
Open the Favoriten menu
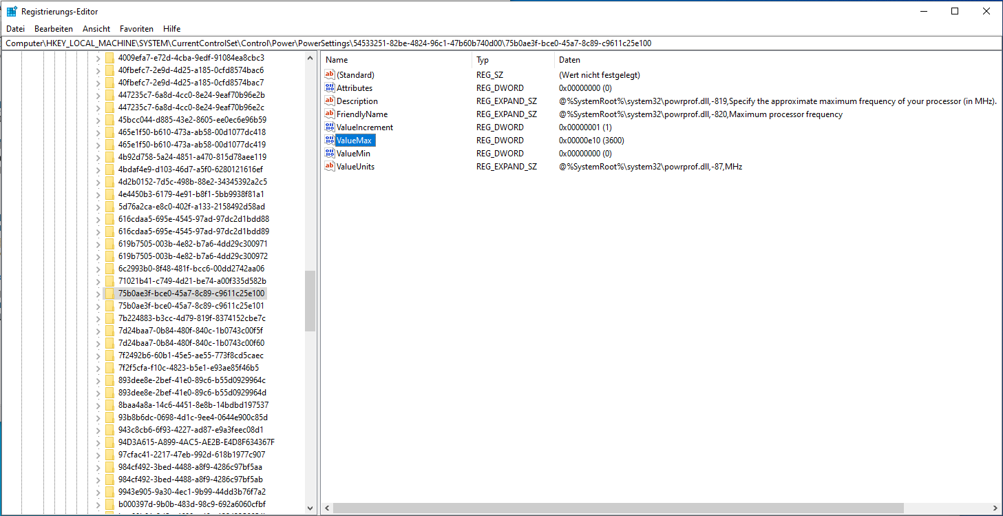pyautogui.click(x=136, y=28)
